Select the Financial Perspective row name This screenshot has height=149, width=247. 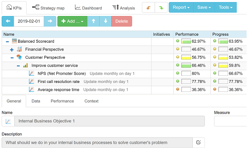(x=44, y=49)
